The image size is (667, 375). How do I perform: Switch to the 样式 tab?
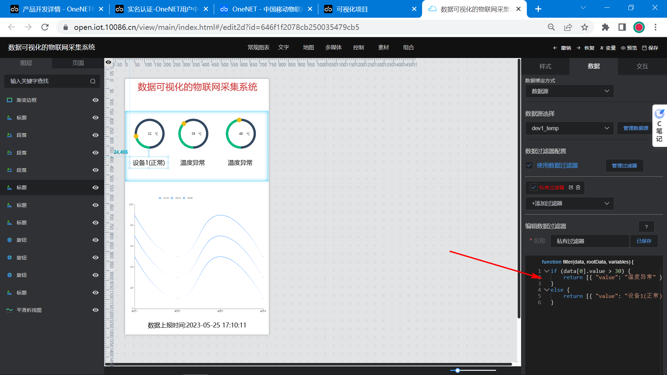click(545, 66)
